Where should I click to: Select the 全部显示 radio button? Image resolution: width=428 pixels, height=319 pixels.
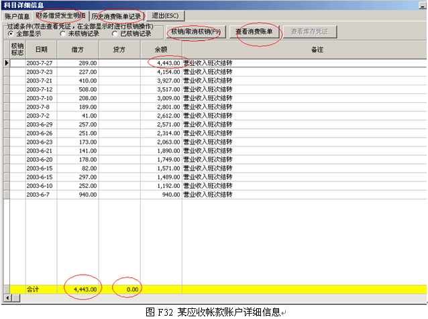(11, 33)
